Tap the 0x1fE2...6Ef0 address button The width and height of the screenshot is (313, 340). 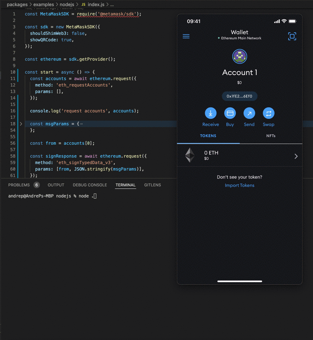pos(239,96)
